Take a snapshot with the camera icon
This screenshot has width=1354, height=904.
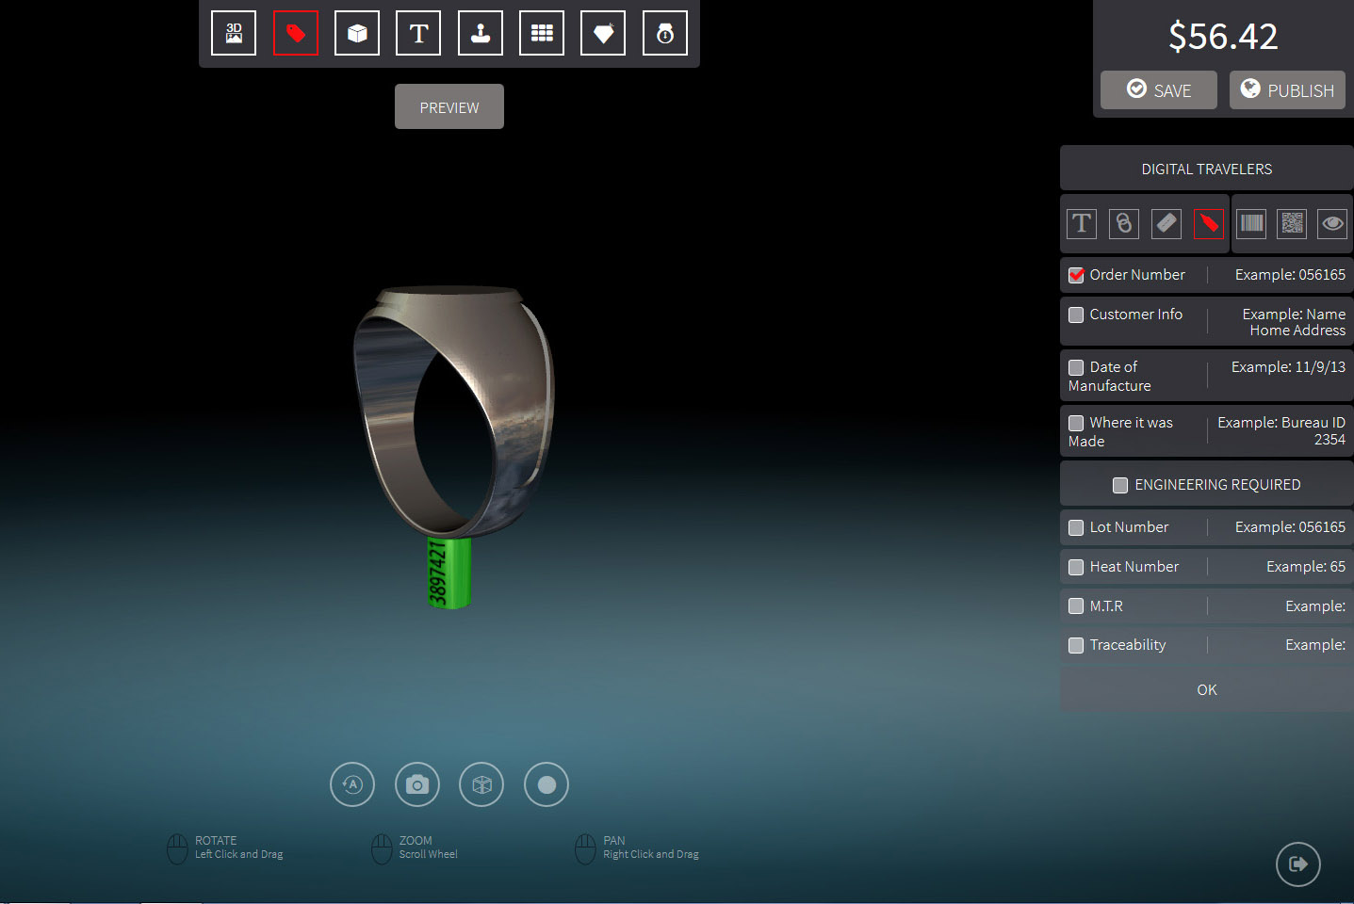[x=417, y=784]
